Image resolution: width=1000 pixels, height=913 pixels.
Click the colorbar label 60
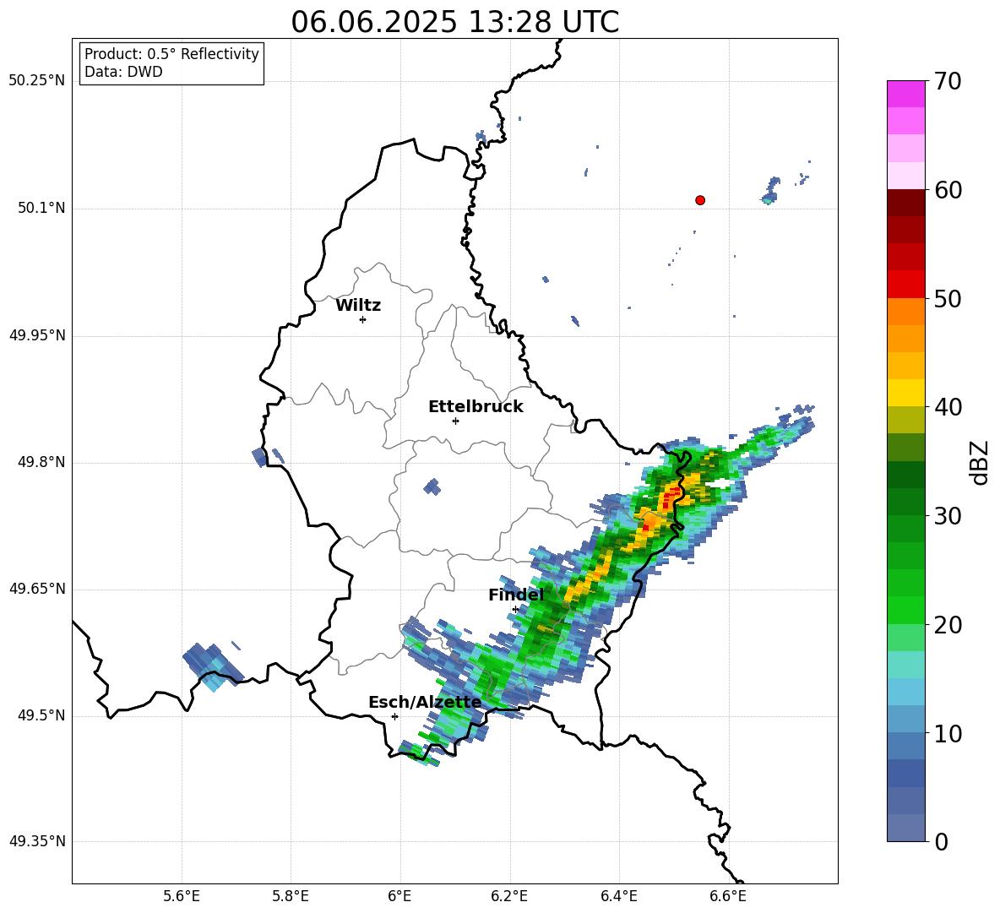(948, 190)
